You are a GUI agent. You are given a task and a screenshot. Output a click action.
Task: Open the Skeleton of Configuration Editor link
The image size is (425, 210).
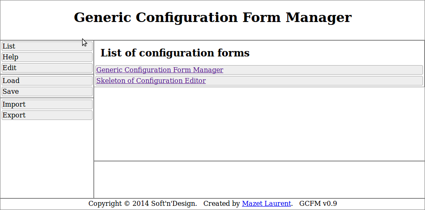[151, 81]
